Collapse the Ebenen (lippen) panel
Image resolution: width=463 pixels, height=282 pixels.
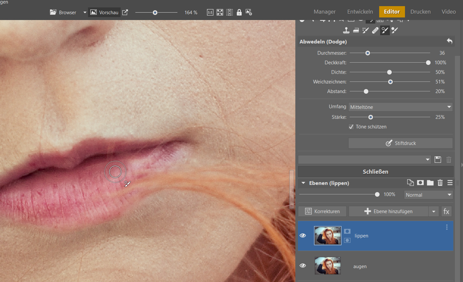pos(303,183)
